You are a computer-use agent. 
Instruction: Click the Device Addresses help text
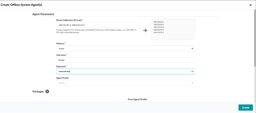pos(96,31)
